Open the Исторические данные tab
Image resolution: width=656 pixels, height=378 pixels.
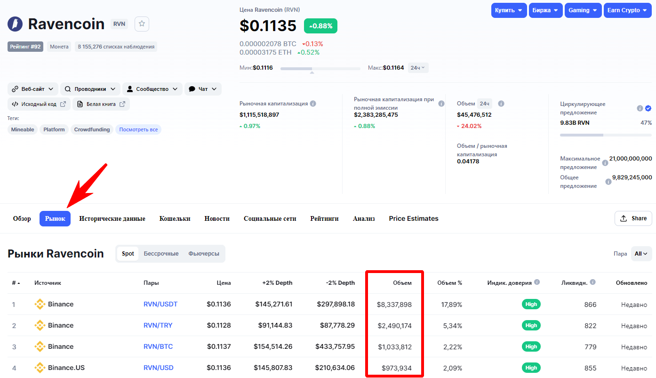pyautogui.click(x=112, y=218)
